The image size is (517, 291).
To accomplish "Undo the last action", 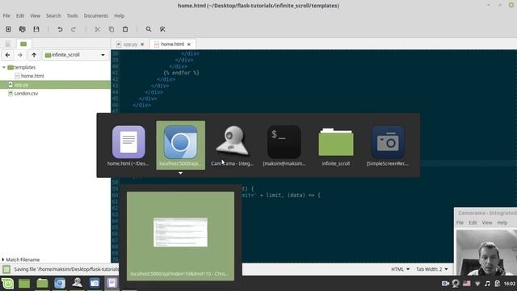I will click(60, 29).
